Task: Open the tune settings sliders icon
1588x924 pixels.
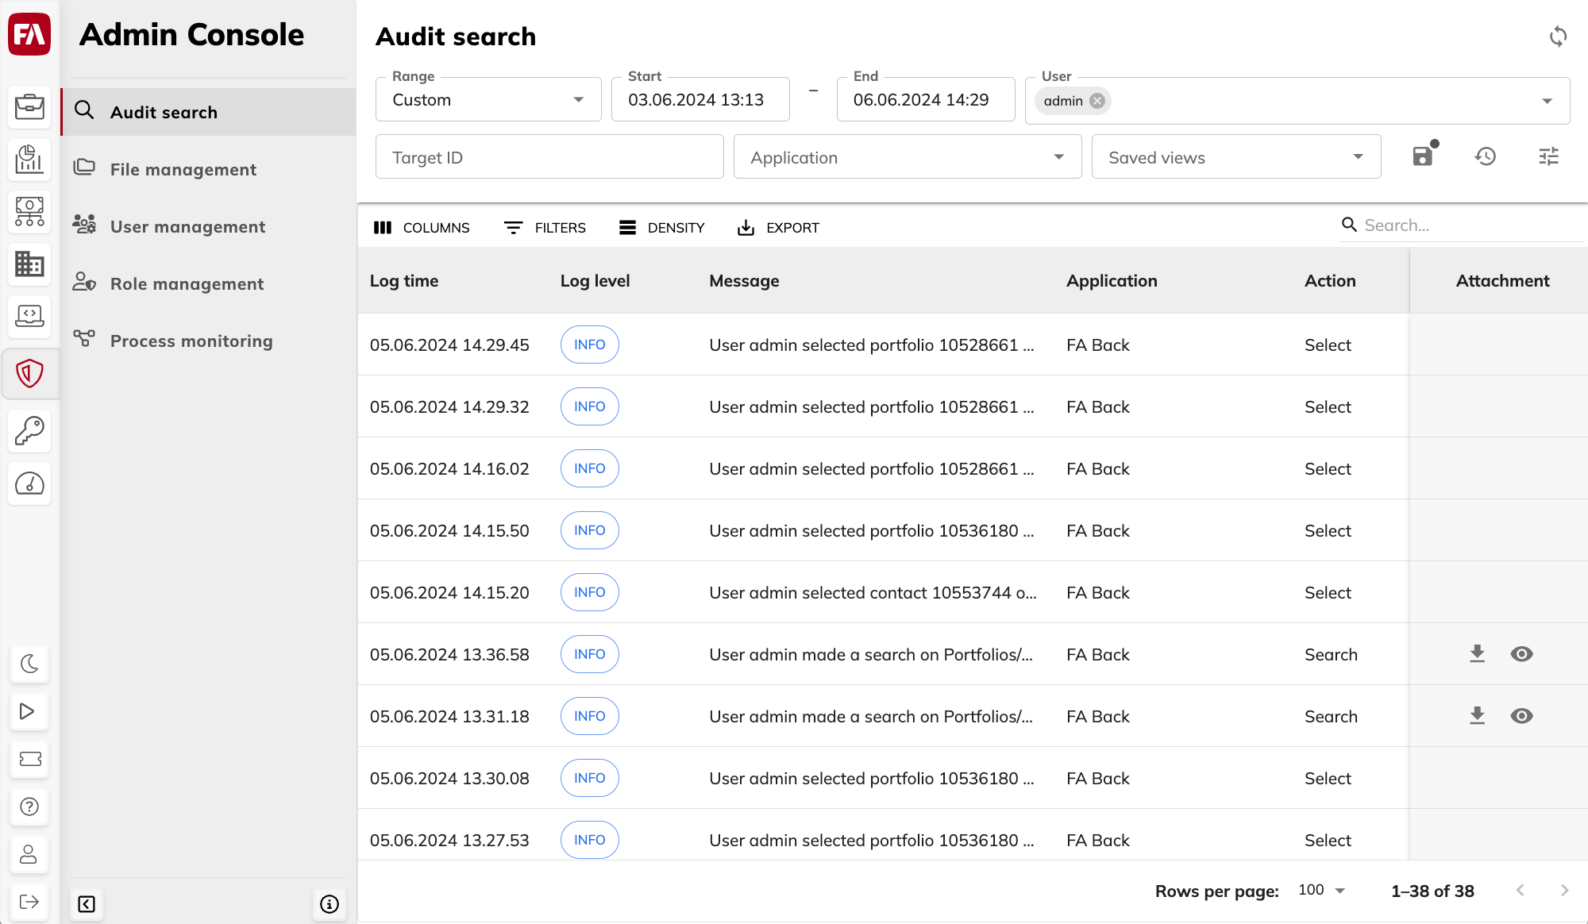Action: click(1549, 156)
